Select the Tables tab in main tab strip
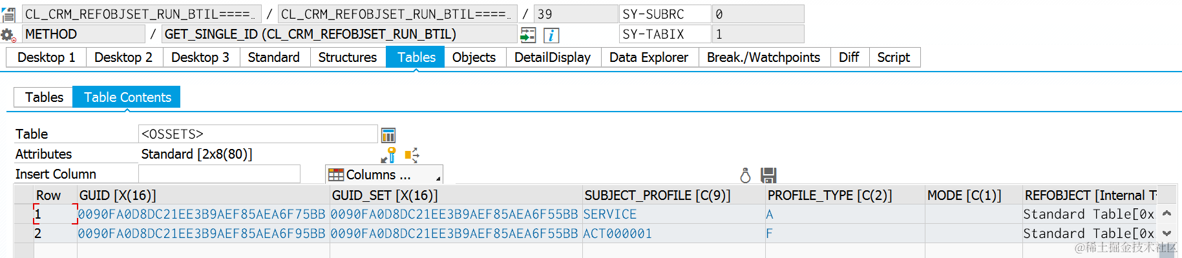1182x258 pixels. coord(416,57)
